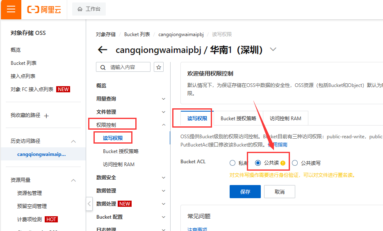Select the 公共读 radio button
Image resolution: width=383 pixels, height=231 pixels.
(x=258, y=163)
